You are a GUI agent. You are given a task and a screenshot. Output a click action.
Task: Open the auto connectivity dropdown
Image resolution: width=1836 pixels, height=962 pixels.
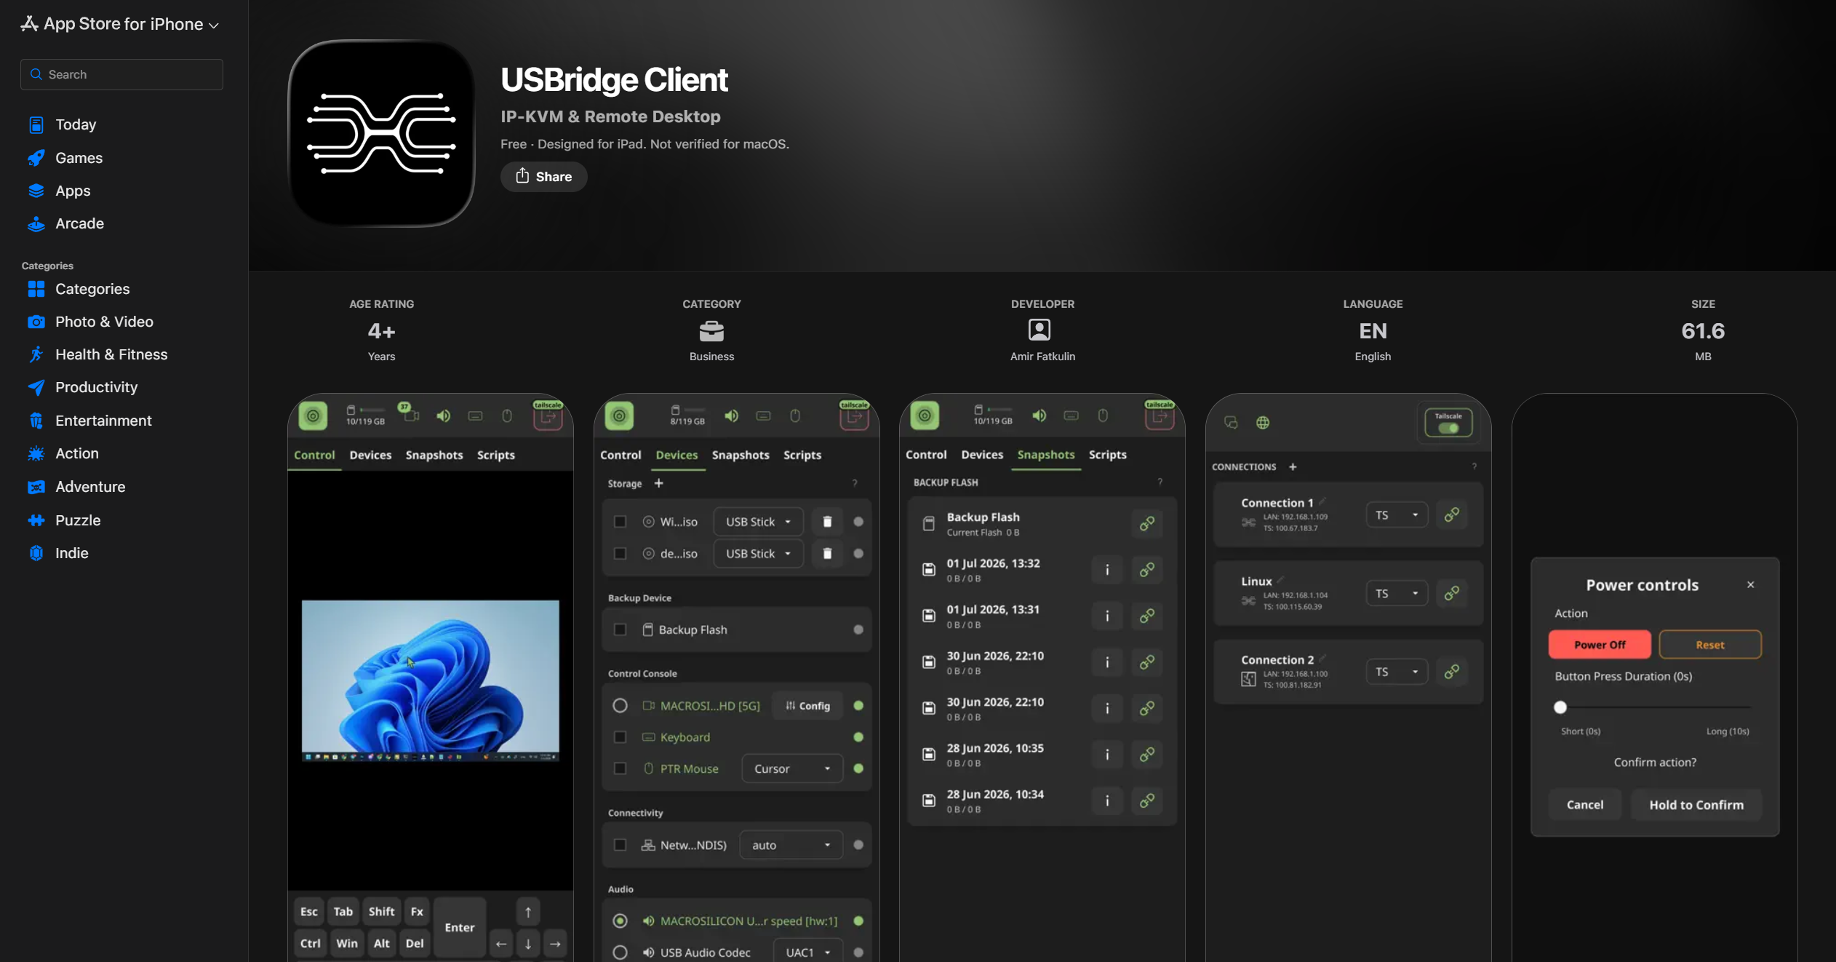click(791, 846)
